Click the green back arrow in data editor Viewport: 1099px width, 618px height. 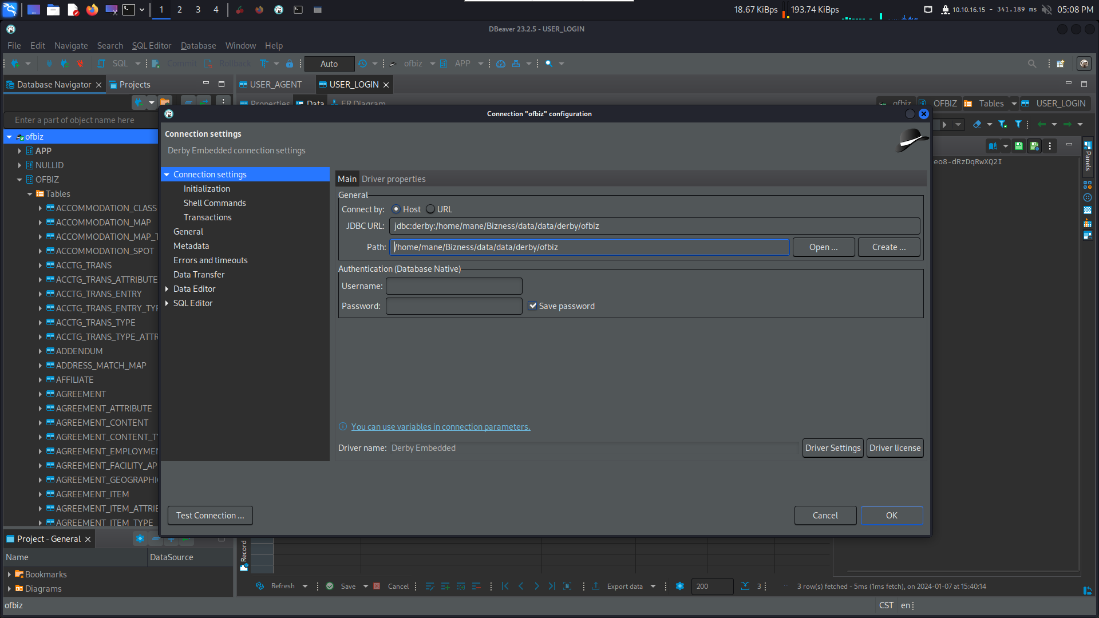[x=1042, y=124]
